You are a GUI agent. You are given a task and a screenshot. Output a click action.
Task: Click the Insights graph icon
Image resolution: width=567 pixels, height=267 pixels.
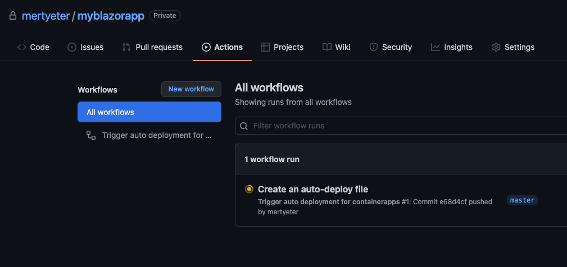tap(436, 47)
